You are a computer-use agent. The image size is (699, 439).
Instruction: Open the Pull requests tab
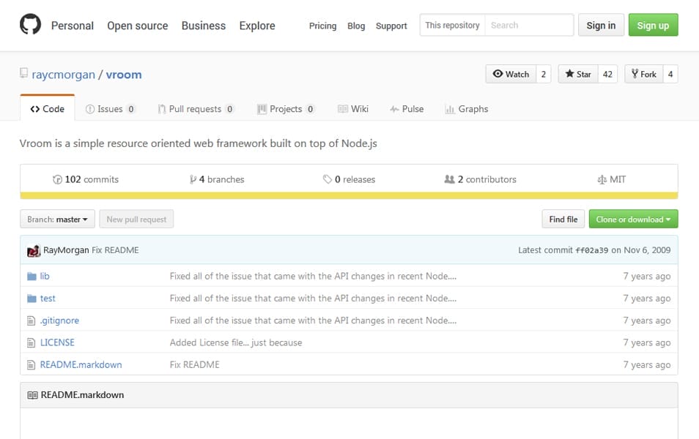click(x=195, y=109)
